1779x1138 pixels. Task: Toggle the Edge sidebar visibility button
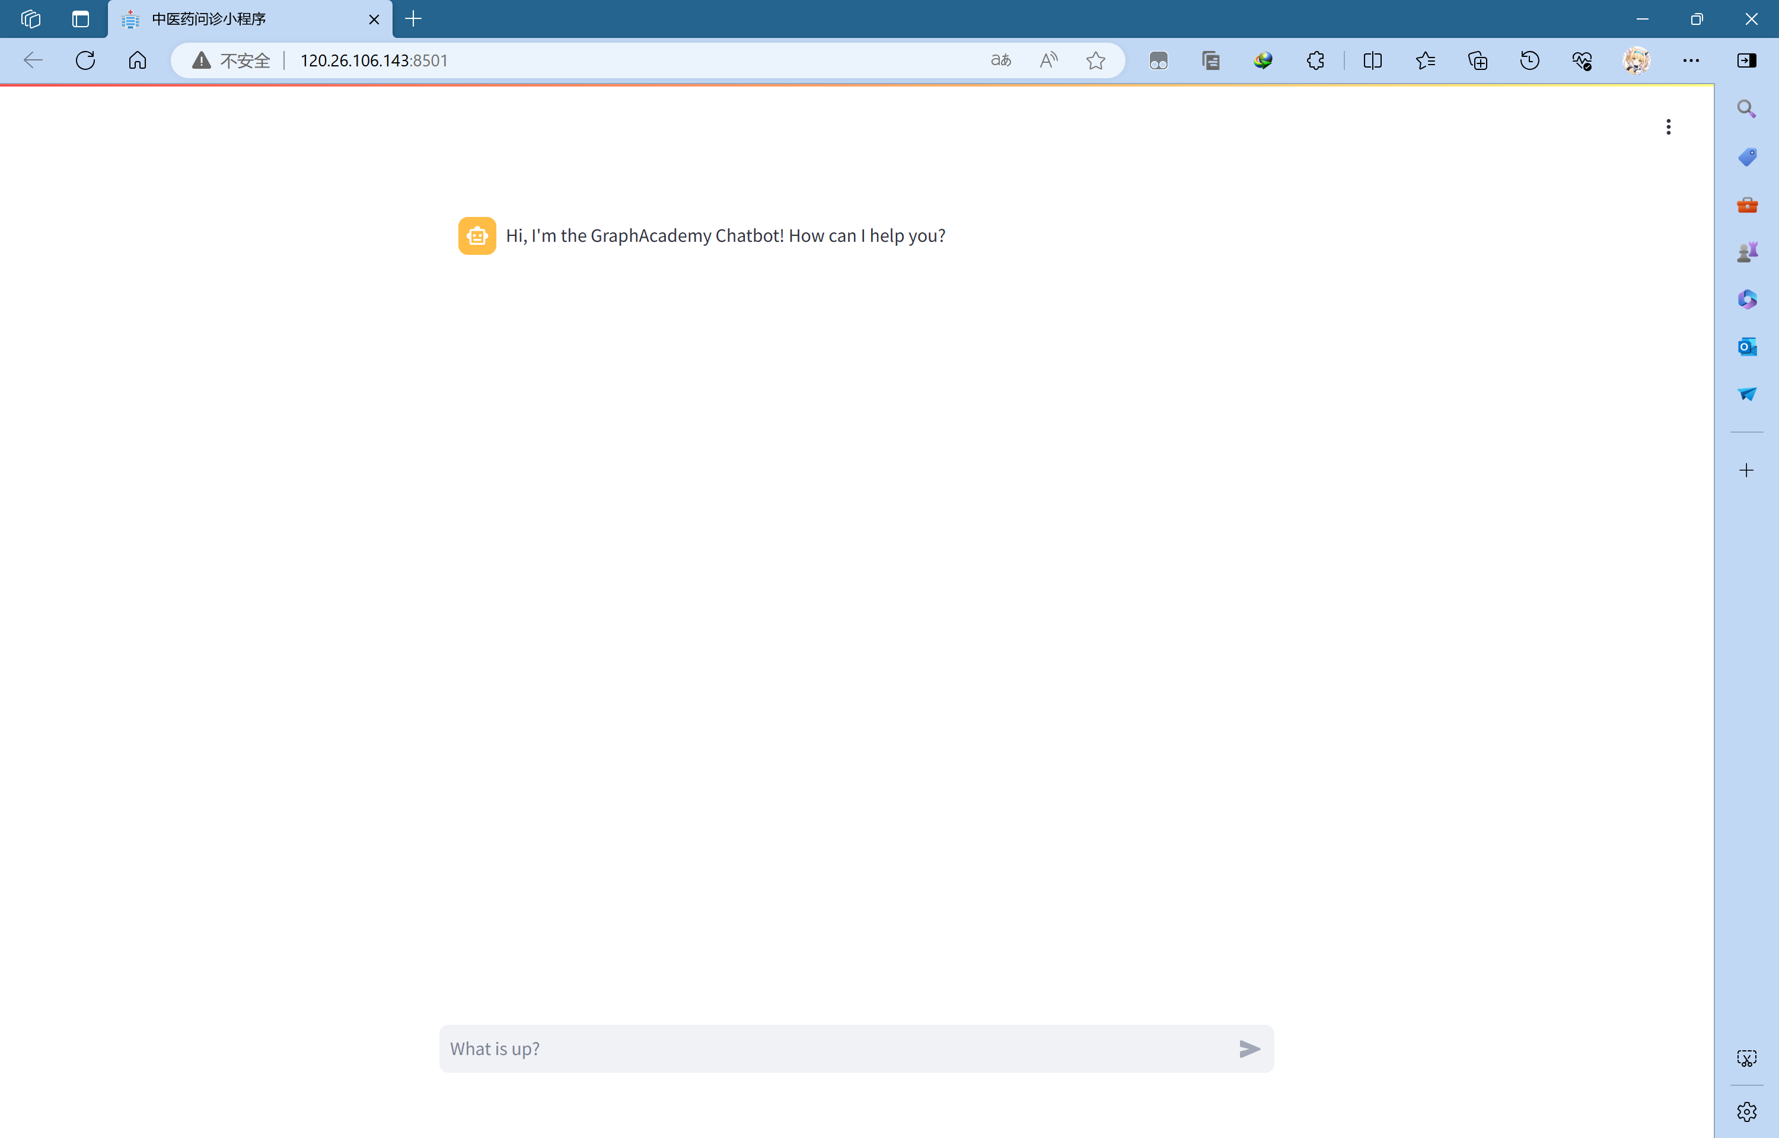click(1746, 60)
